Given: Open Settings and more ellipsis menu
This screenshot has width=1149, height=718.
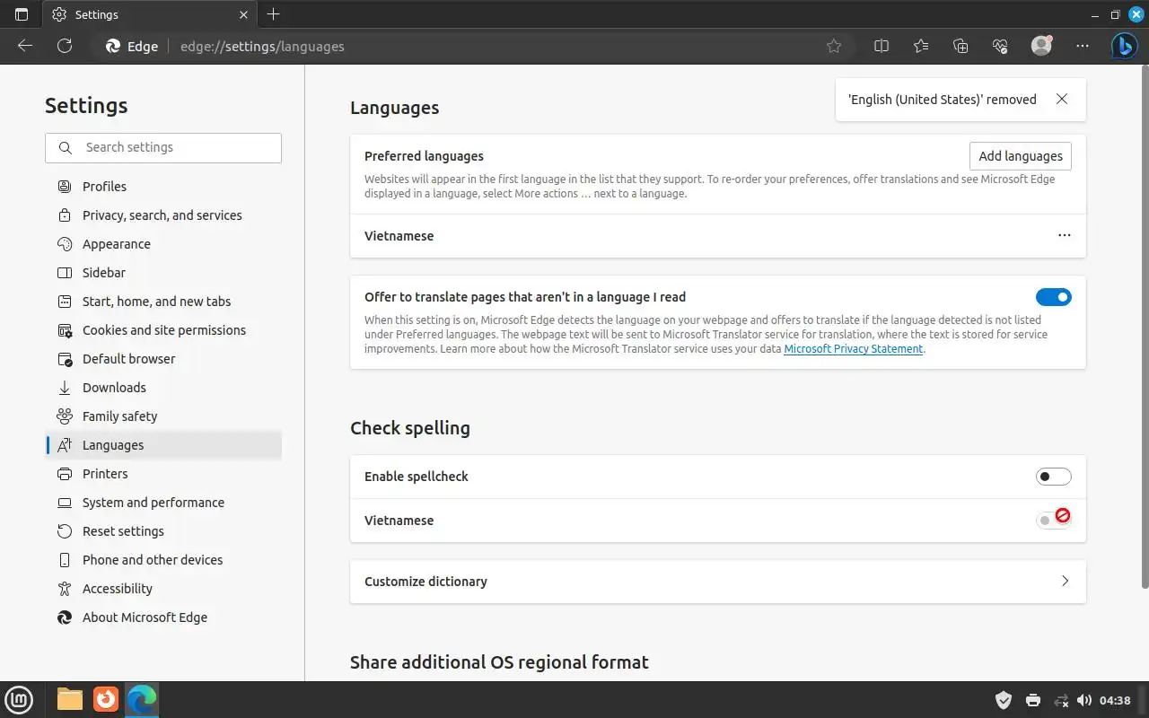Looking at the screenshot, I should (x=1083, y=46).
